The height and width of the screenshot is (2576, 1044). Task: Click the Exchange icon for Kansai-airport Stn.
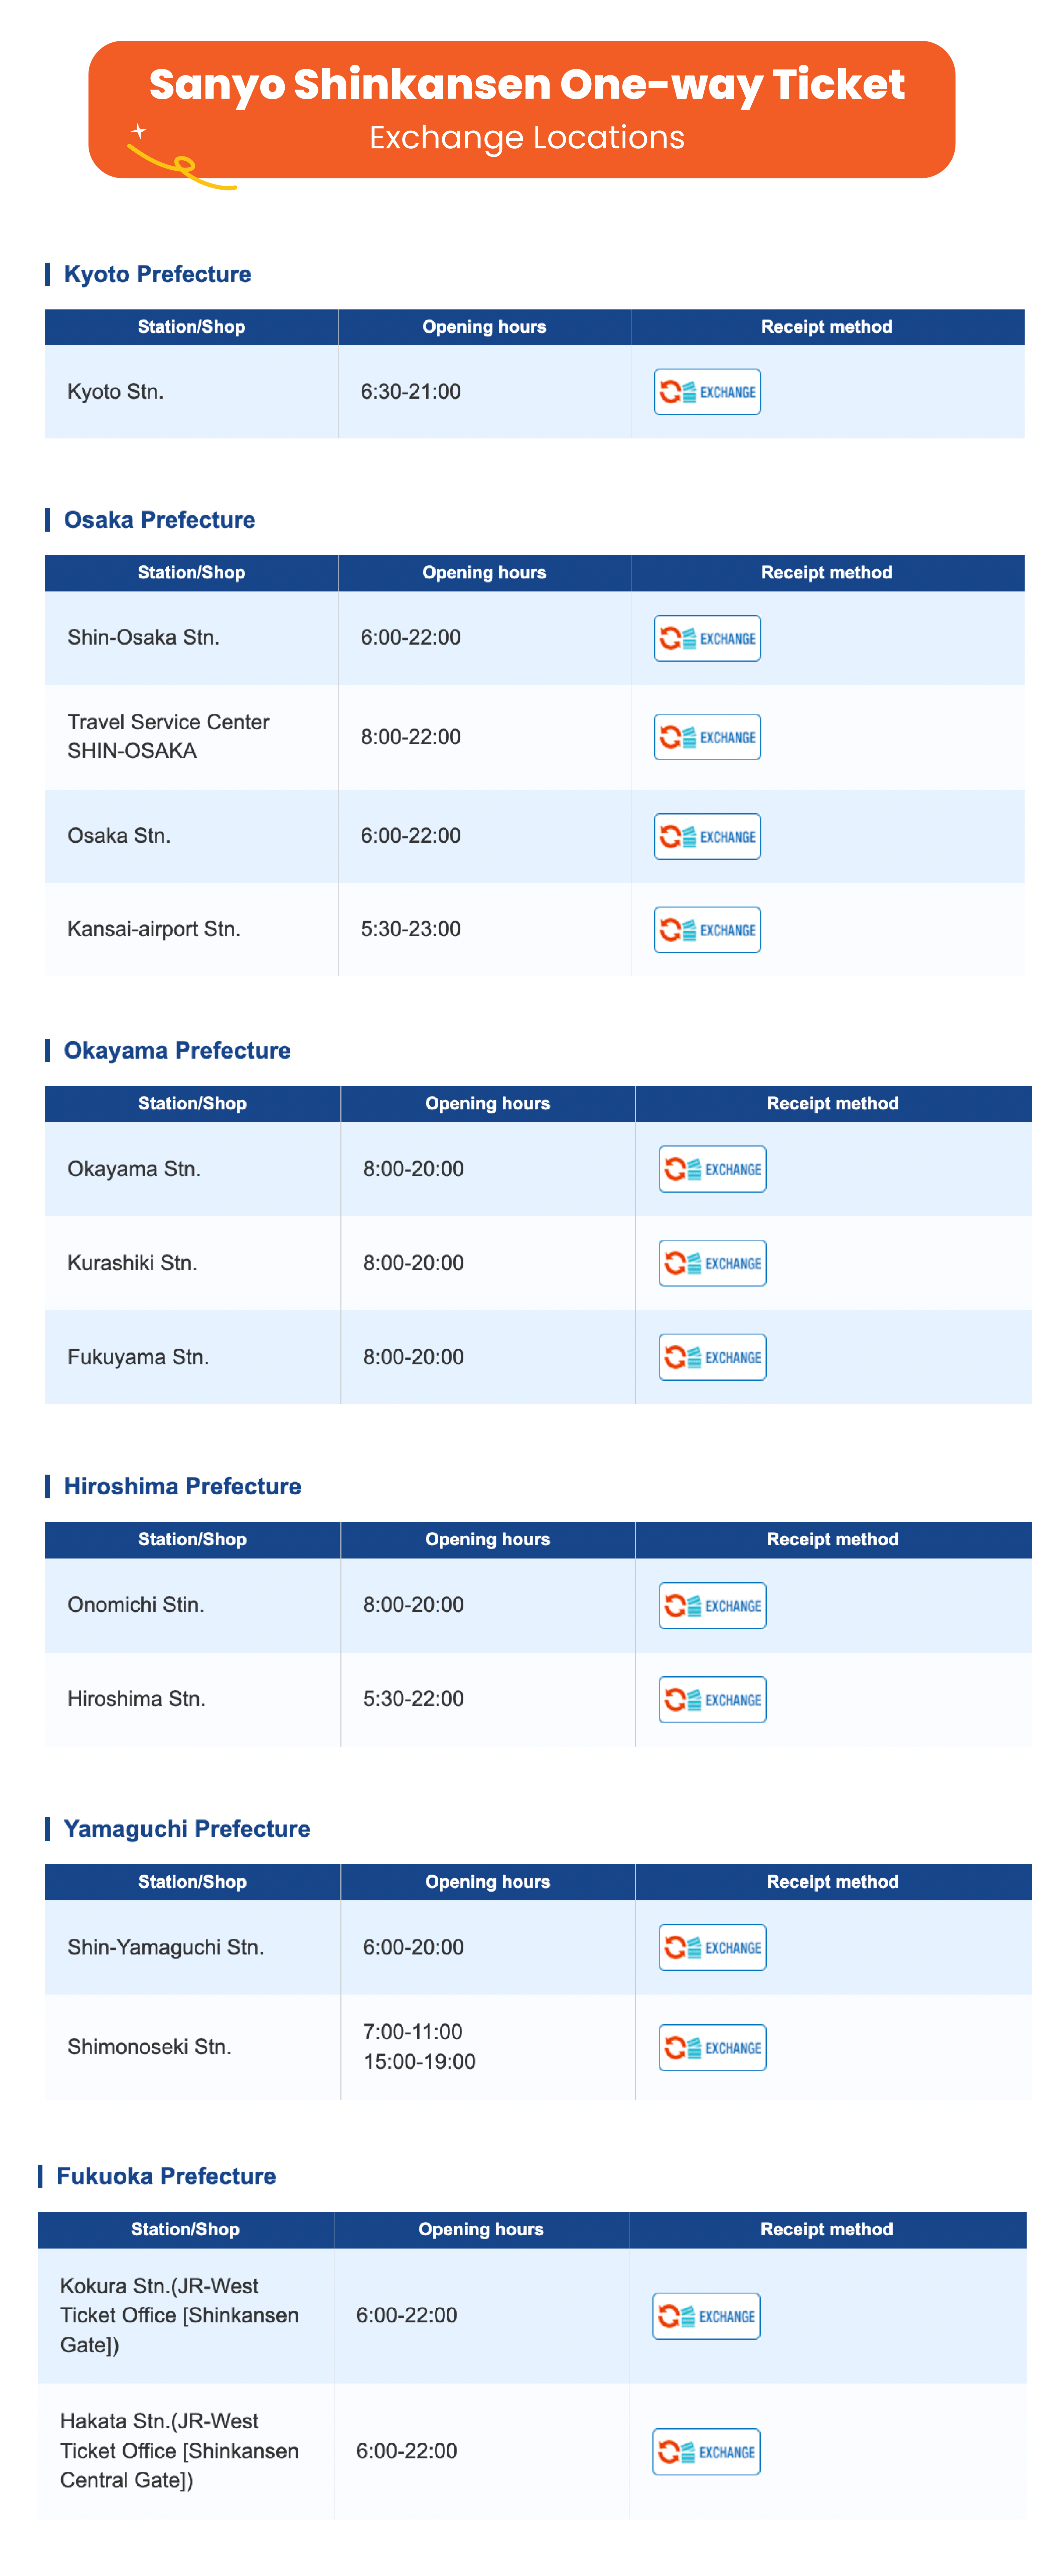pyautogui.click(x=707, y=930)
